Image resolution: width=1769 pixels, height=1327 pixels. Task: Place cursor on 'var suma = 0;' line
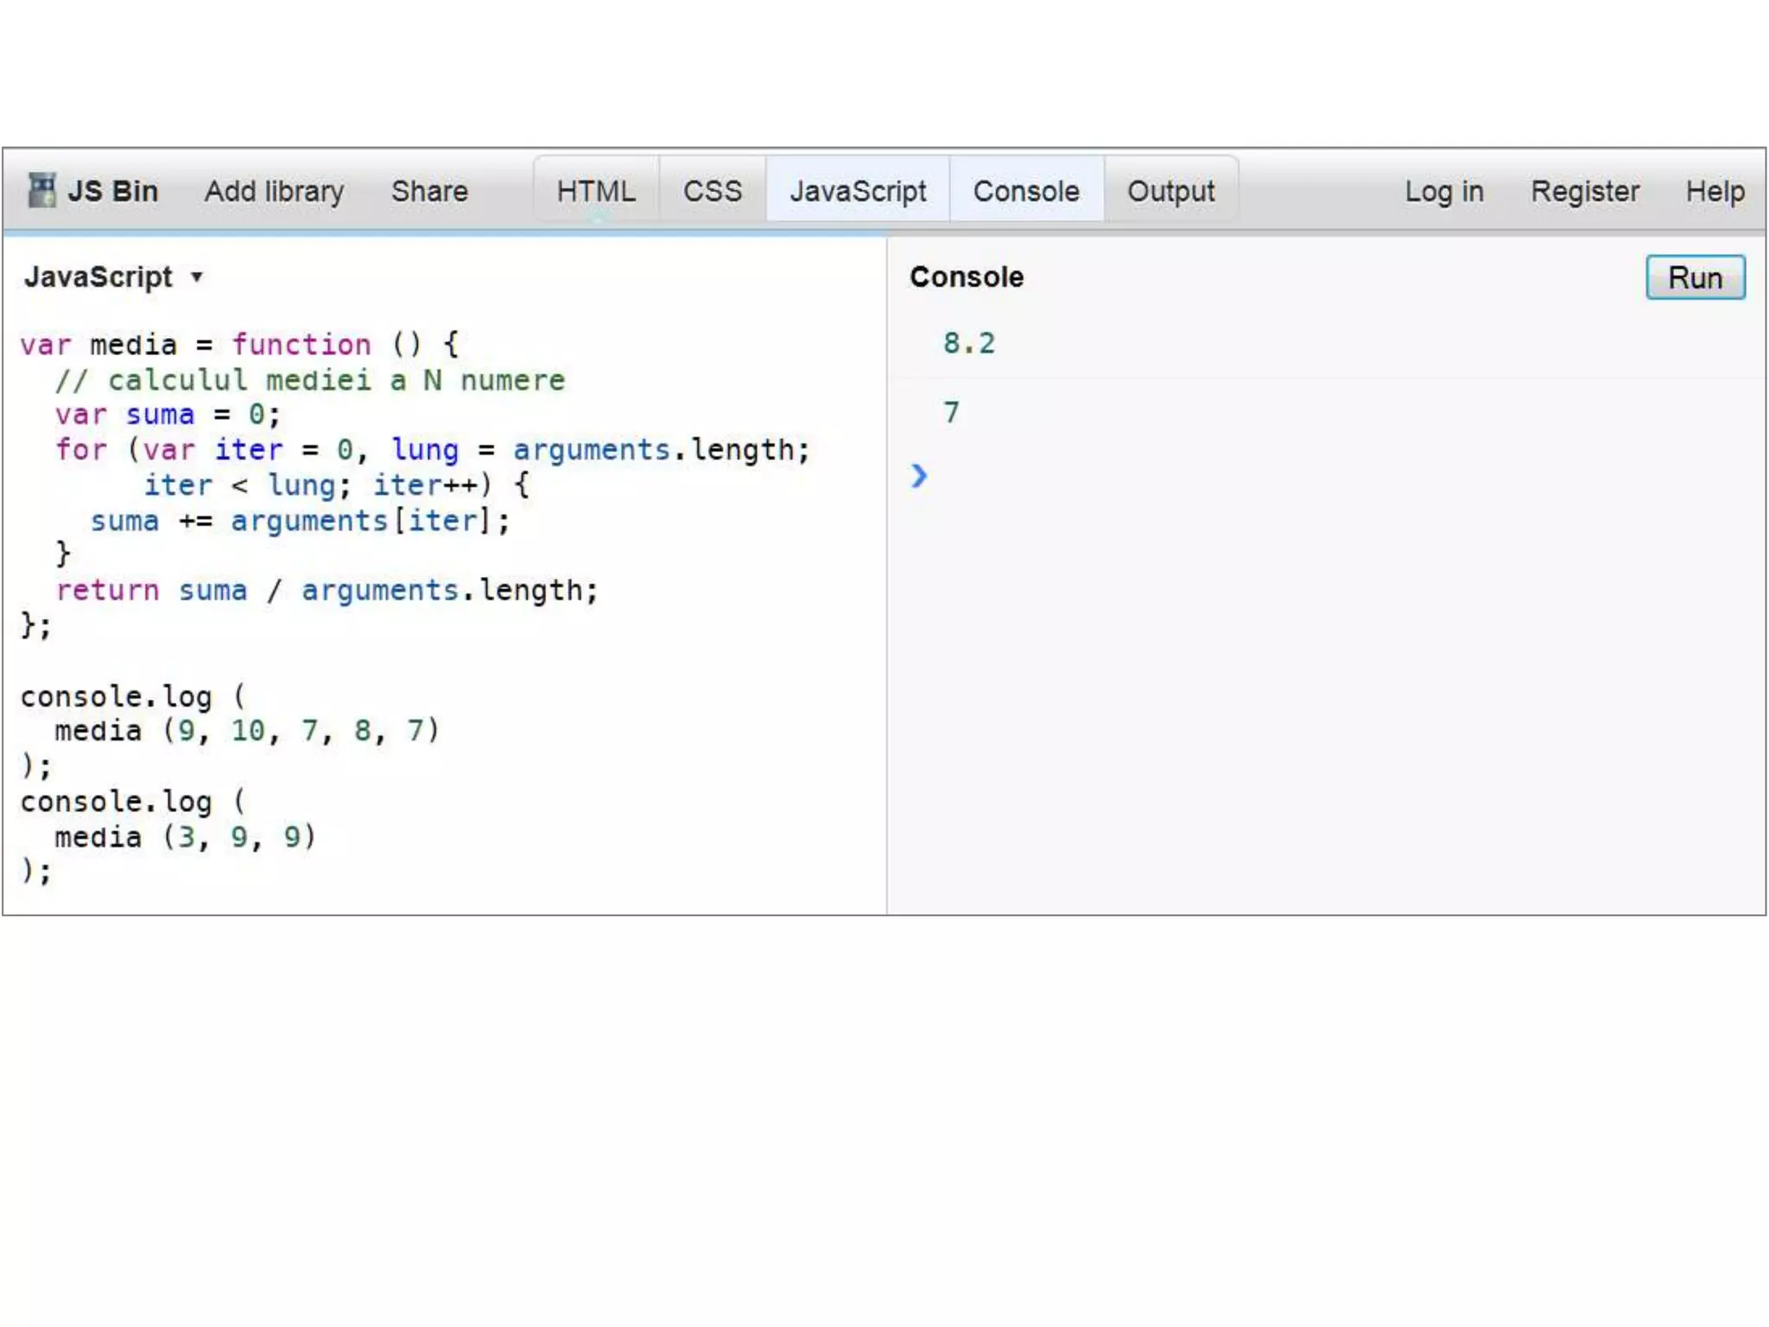168,415
